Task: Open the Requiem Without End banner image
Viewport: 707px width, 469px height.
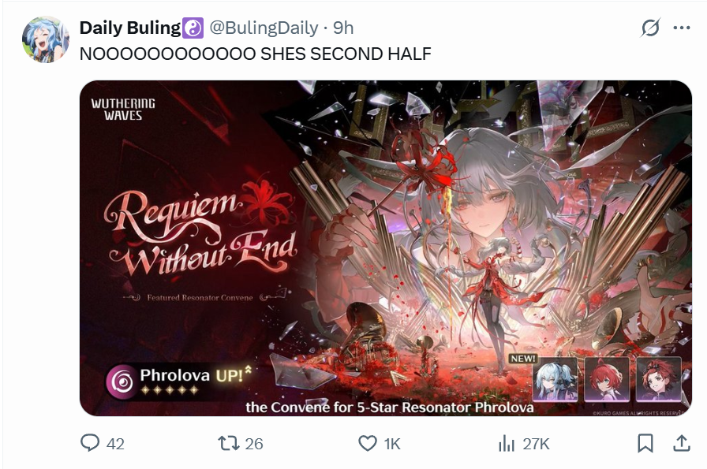Action: click(x=386, y=248)
